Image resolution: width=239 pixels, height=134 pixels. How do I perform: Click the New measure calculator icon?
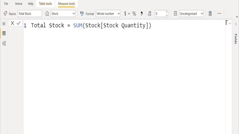[x=210, y=13]
